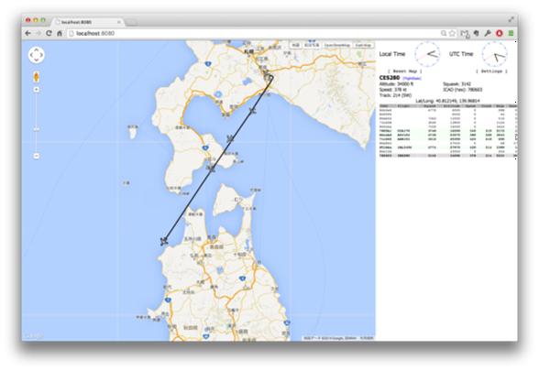Go to the browser home page icon
The width and height of the screenshot is (539, 371).
tap(59, 33)
